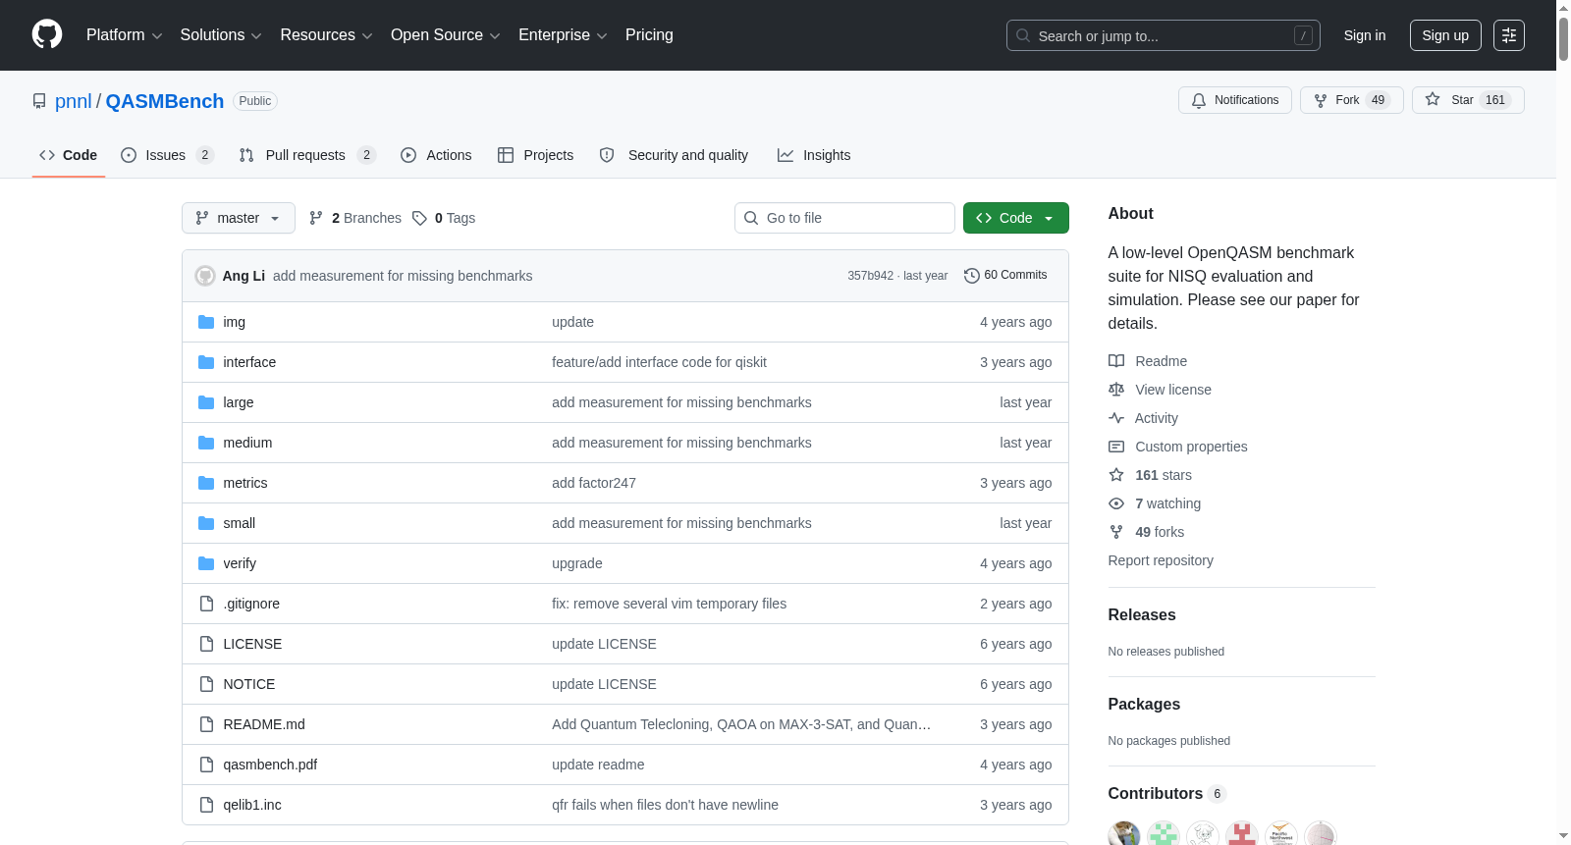Expand the Platform menu
1571x845 pixels.
[x=124, y=35]
